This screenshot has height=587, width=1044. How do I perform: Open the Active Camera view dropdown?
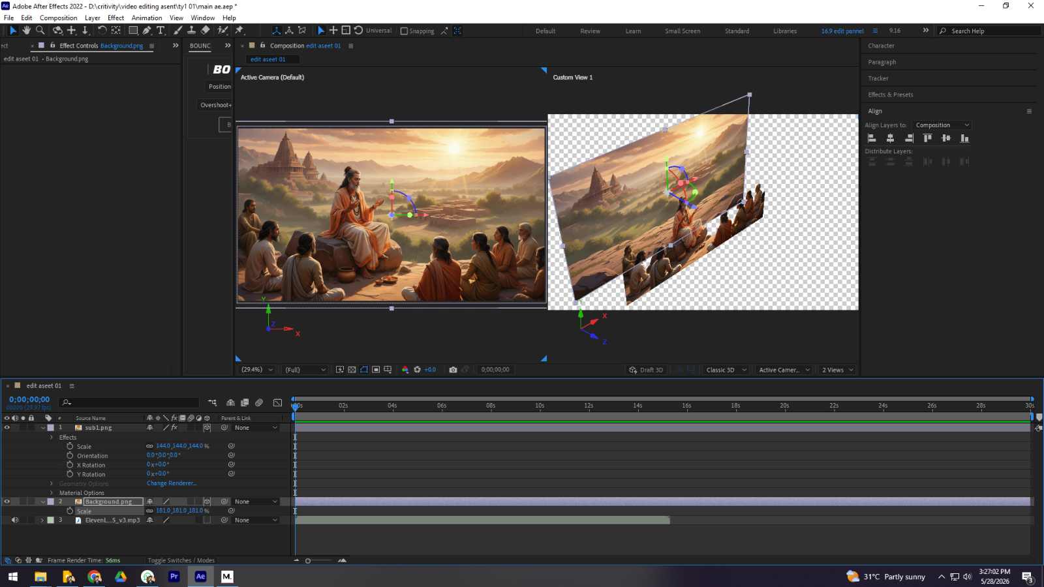pos(784,370)
